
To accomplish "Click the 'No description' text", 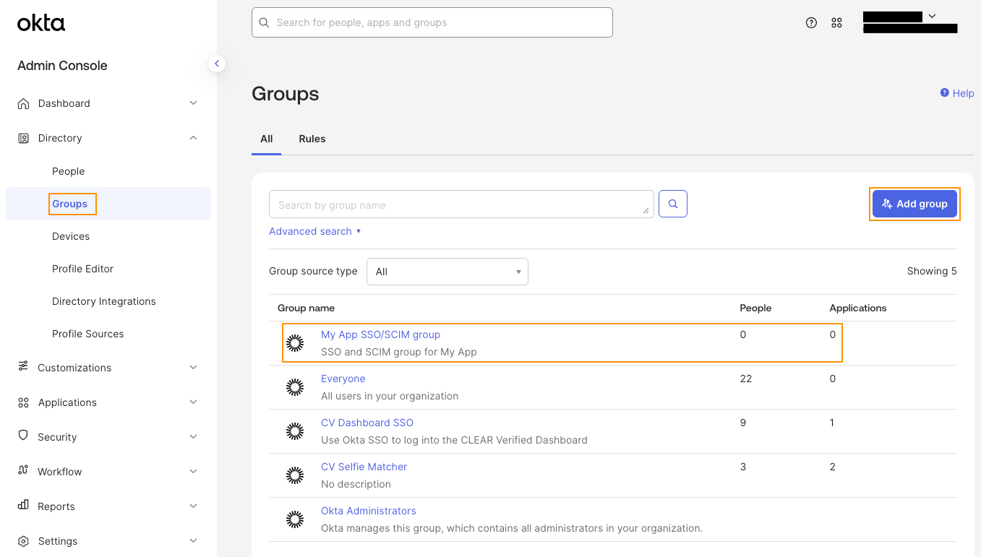I will 356,484.
